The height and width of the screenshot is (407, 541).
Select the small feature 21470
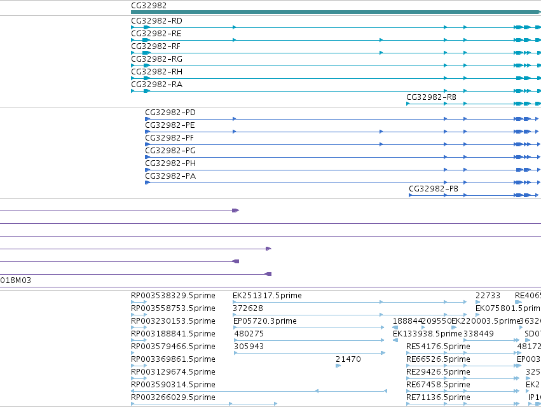pyautogui.click(x=348, y=359)
